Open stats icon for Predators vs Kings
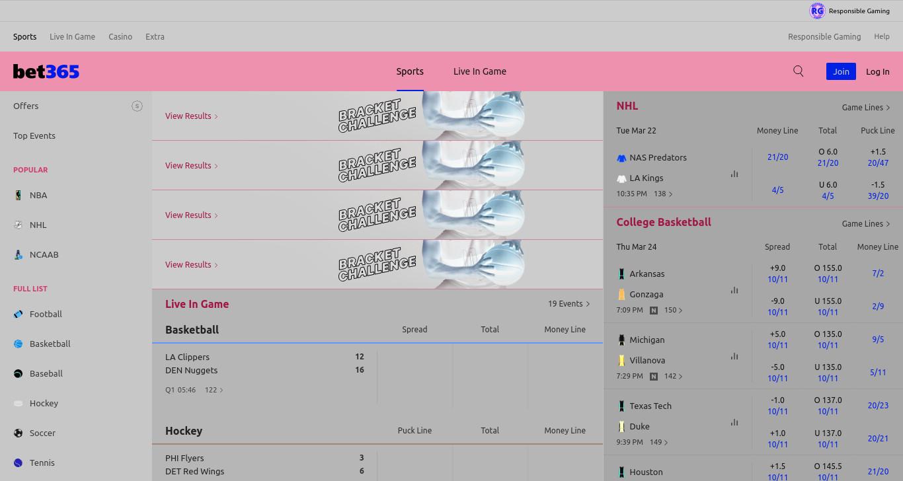The image size is (903, 481). pyautogui.click(x=734, y=174)
